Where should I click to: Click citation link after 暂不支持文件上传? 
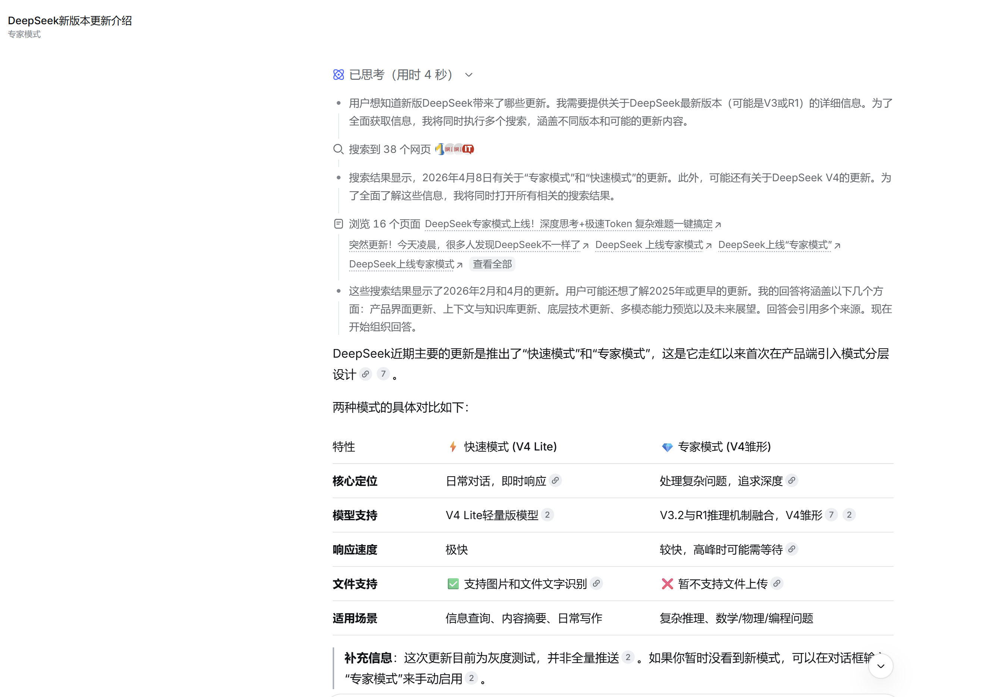coord(777,583)
